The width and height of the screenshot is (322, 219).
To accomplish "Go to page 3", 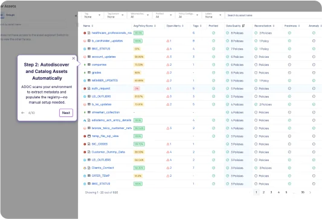I will tap(271, 192).
